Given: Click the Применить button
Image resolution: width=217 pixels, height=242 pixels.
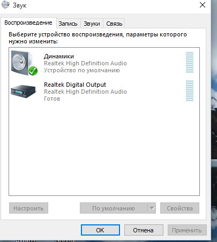Looking at the screenshot, I should [x=187, y=230].
